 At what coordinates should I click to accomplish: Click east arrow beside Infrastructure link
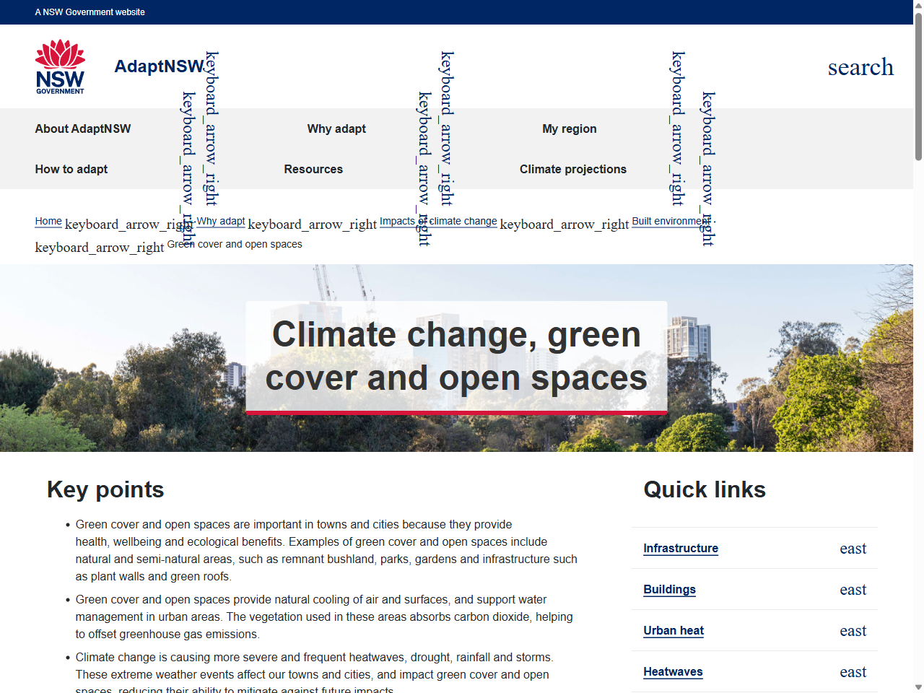[x=853, y=549]
